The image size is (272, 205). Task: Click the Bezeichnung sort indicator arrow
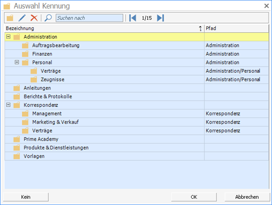(201, 29)
